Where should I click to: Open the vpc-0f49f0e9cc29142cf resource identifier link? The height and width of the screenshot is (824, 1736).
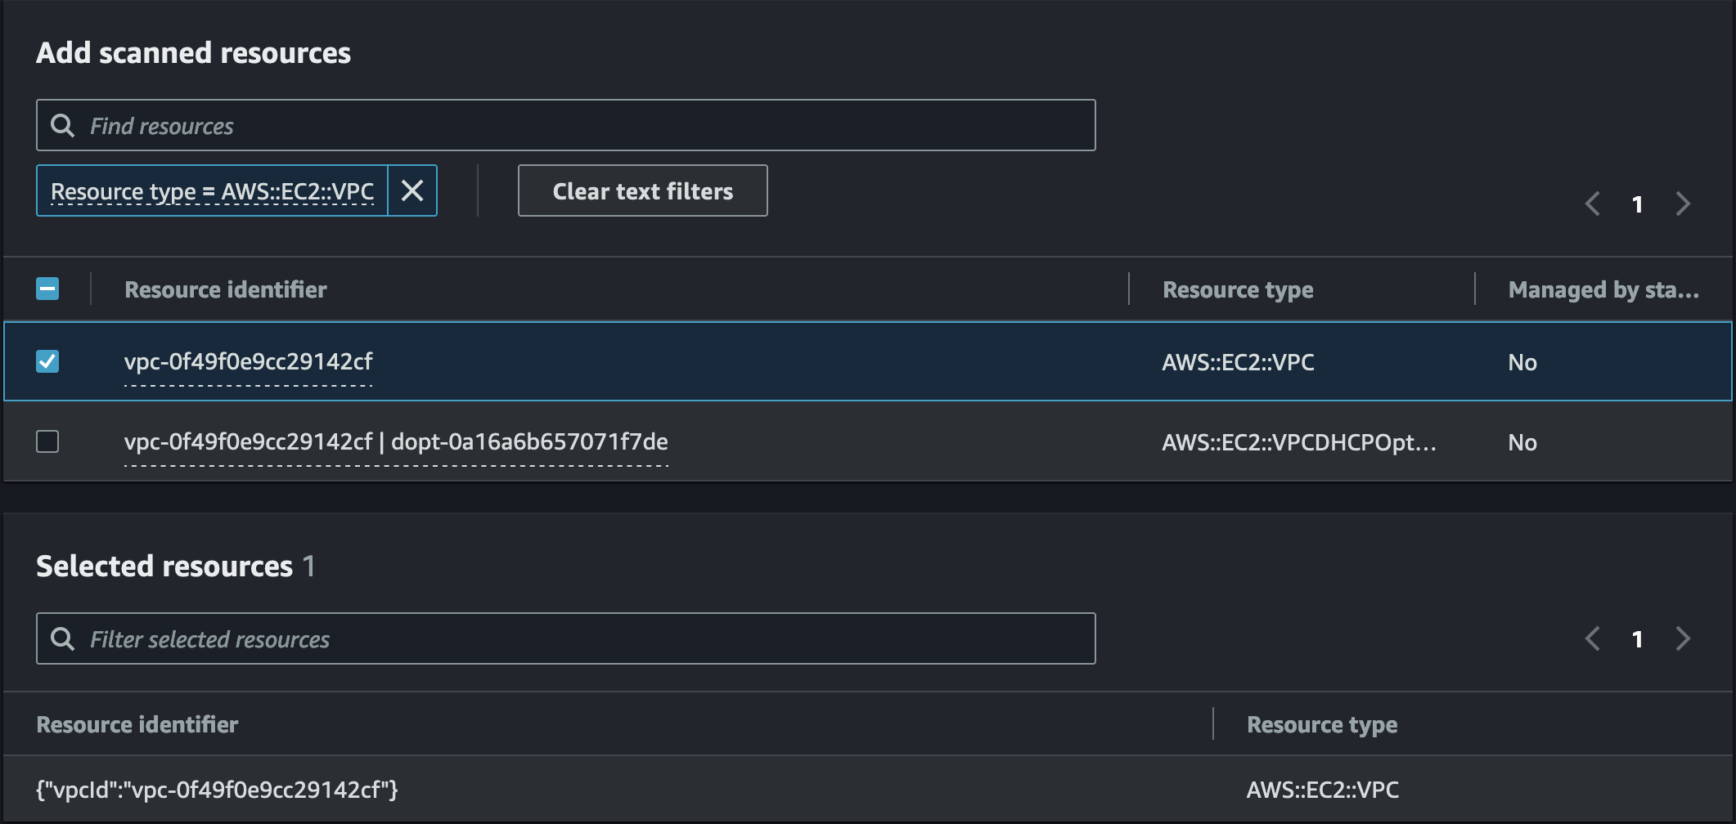[x=248, y=361]
